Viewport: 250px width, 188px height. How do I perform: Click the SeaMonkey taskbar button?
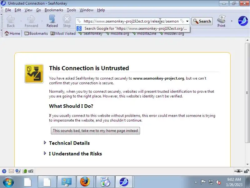point(124,182)
